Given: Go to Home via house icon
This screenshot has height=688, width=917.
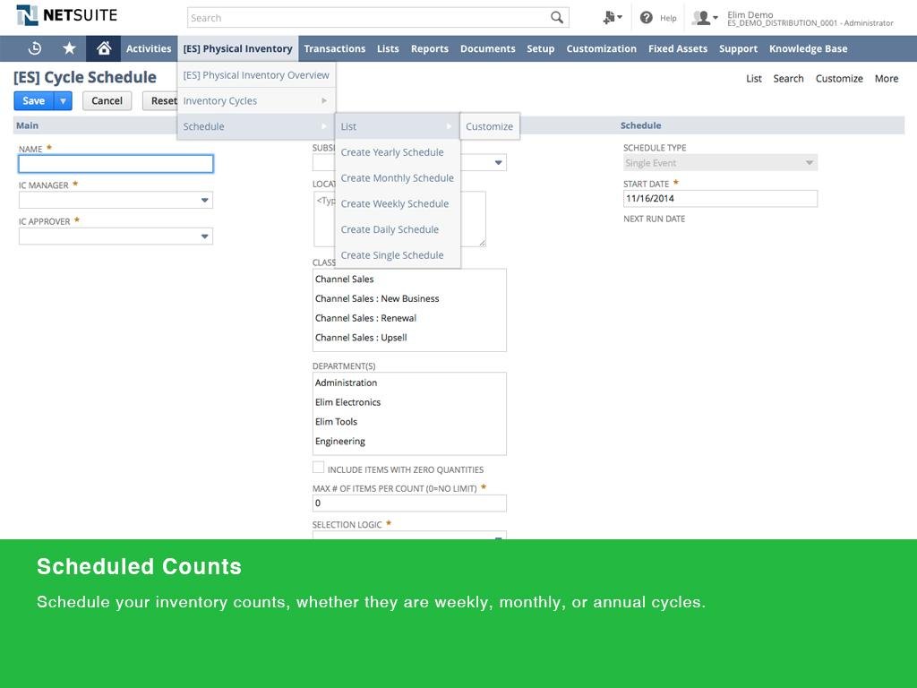Looking at the screenshot, I should pos(104,48).
